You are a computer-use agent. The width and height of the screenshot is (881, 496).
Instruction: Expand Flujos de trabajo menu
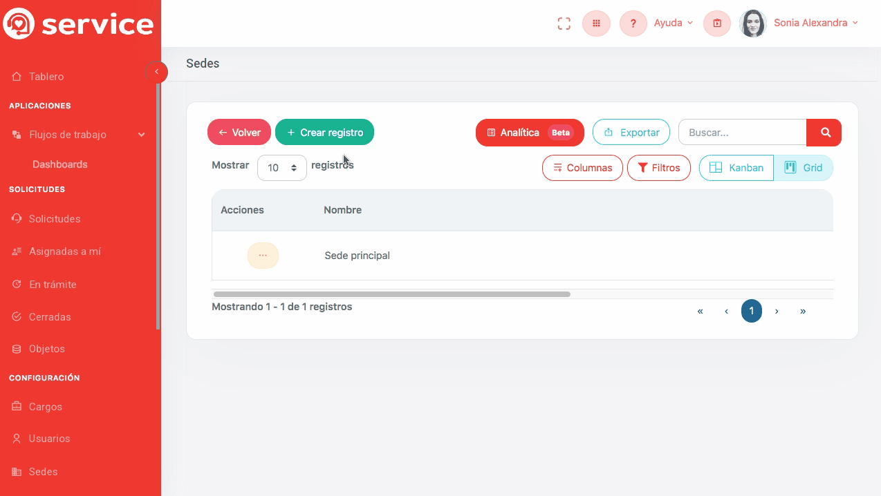[80, 135]
